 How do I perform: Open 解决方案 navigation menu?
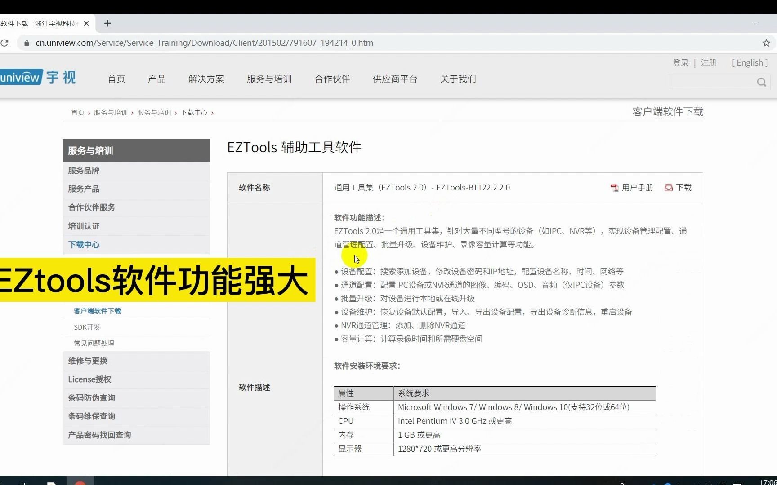(x=206, y=79)
